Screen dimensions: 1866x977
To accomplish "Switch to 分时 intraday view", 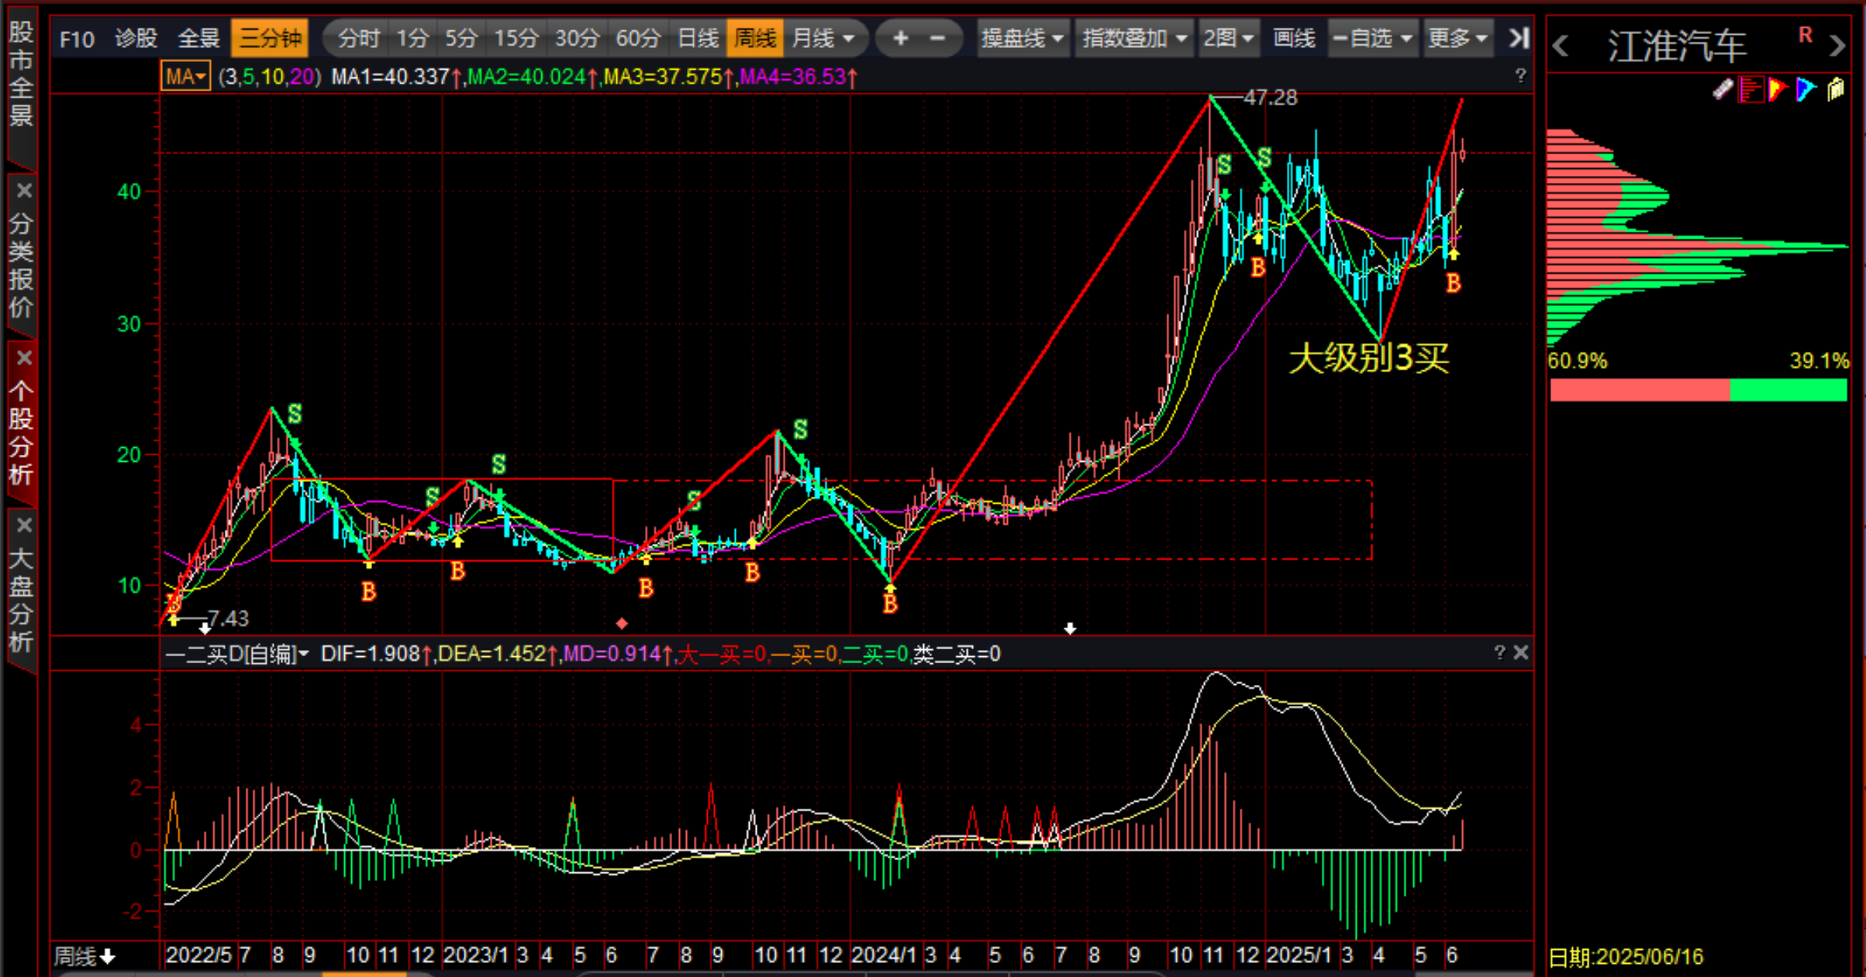I will click(x=358, y=38).
